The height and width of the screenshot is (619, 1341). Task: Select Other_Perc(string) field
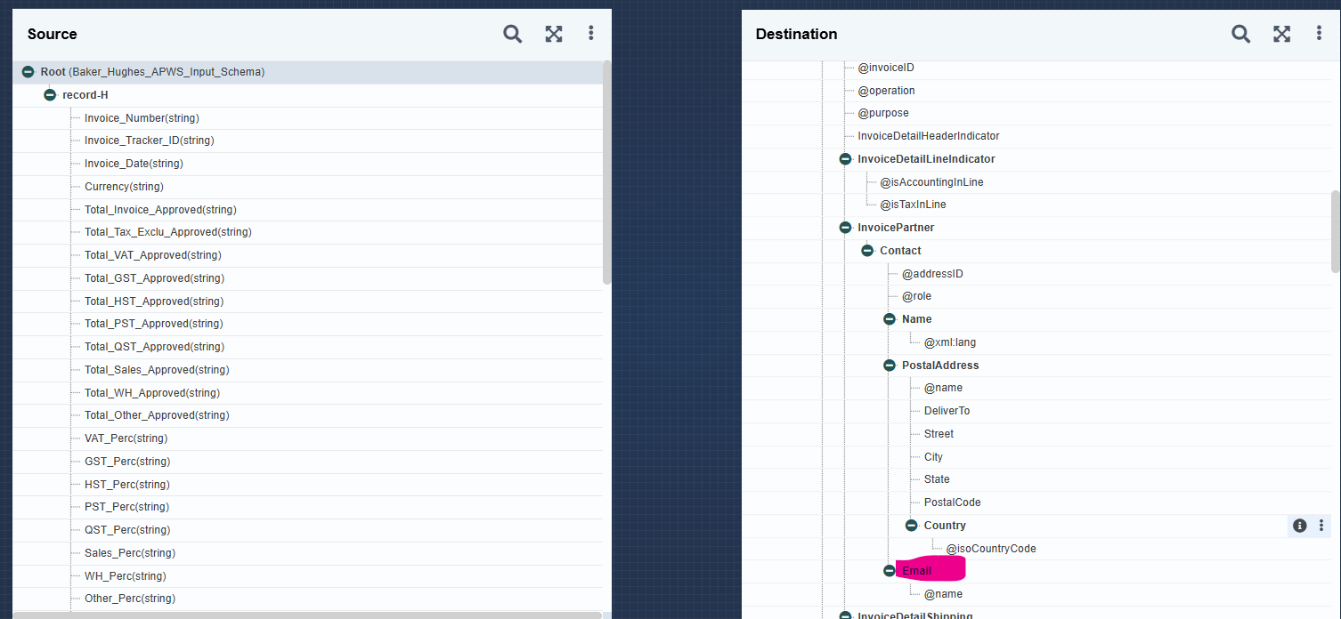[x=130, y=599]
